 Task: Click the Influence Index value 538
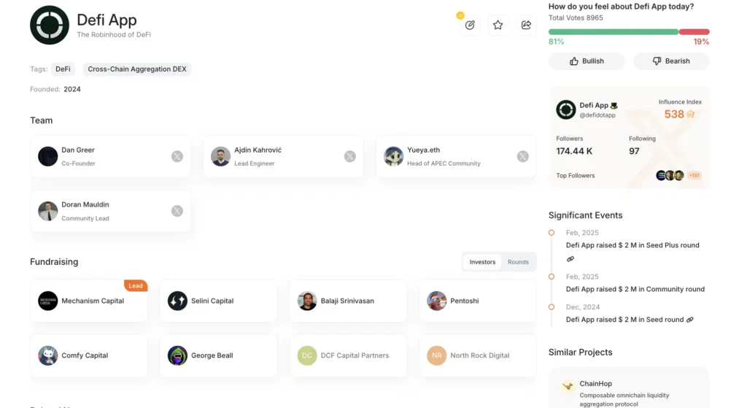click(x=674, y=115)
